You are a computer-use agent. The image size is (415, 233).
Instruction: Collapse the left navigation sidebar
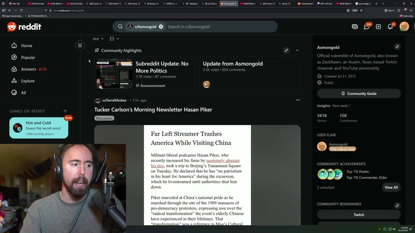click(80, 45)
